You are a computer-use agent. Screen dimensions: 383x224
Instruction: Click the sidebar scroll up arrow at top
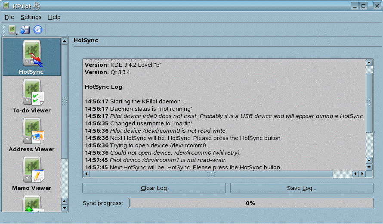click(65, 41)
